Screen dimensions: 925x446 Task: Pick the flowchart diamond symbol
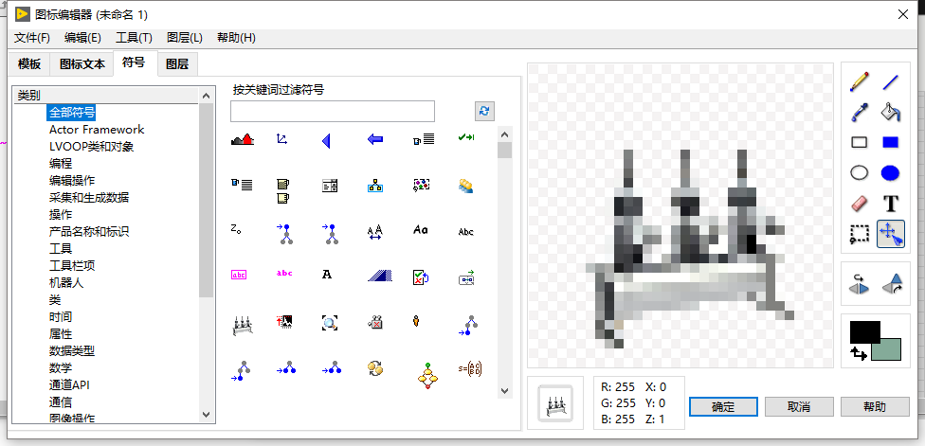(427, 375)
